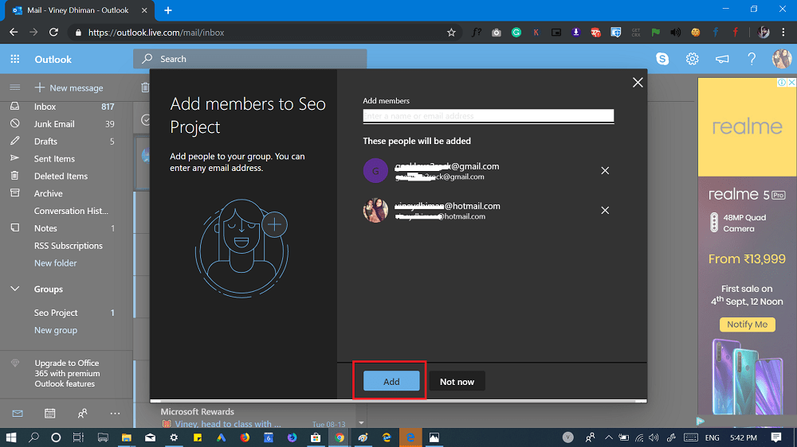Image resolution: width=797 pixels, height=447 pixels.
Task: Start a New message
Action: pos(69,87)
